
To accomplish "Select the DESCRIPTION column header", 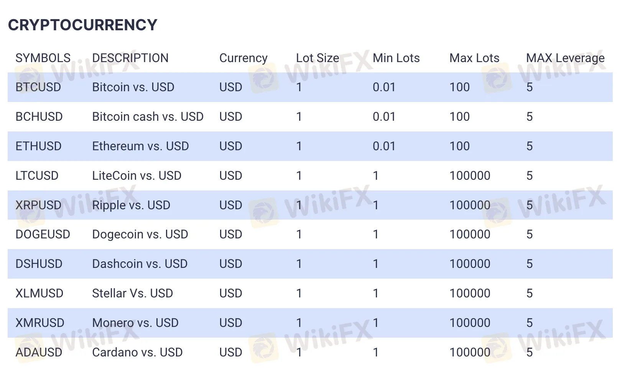I will click(130, 58).
